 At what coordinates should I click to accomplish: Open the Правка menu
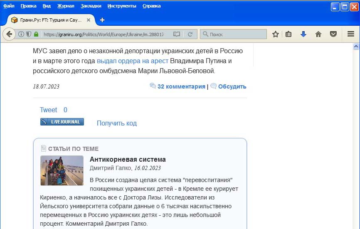pos(28,6)
